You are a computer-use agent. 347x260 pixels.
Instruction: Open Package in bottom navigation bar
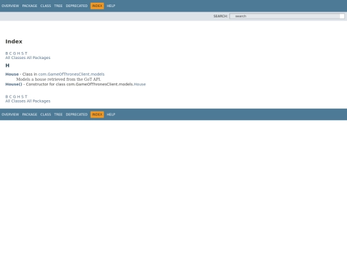coord(30,114)
